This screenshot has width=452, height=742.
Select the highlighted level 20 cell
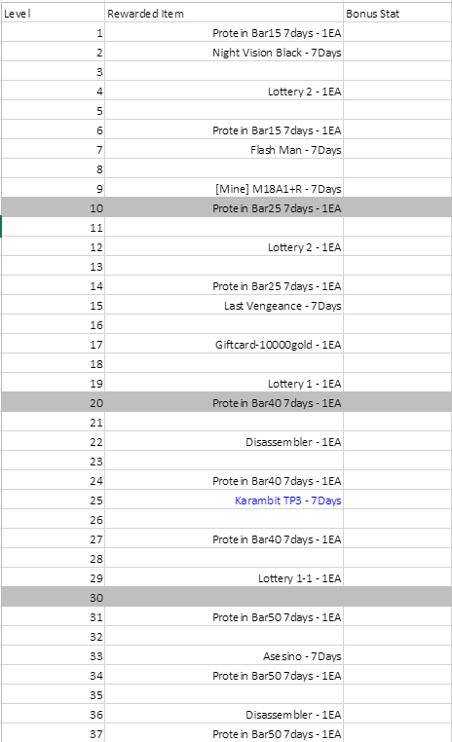(x=53, y=403)
